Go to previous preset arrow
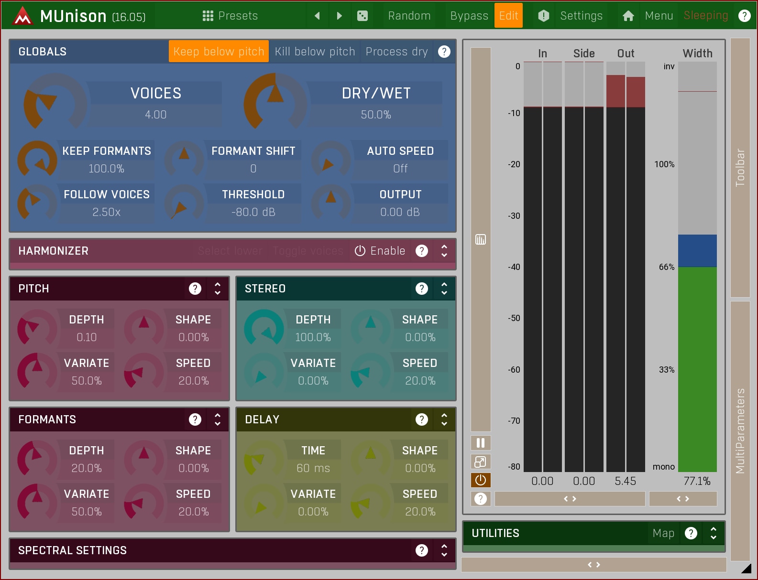The width and height of the screenshot is (758, 580). click(317, 16)
